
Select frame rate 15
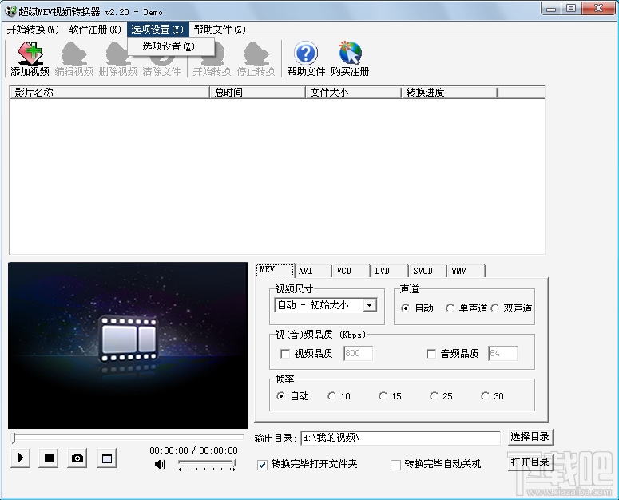[x=383, y=396]
